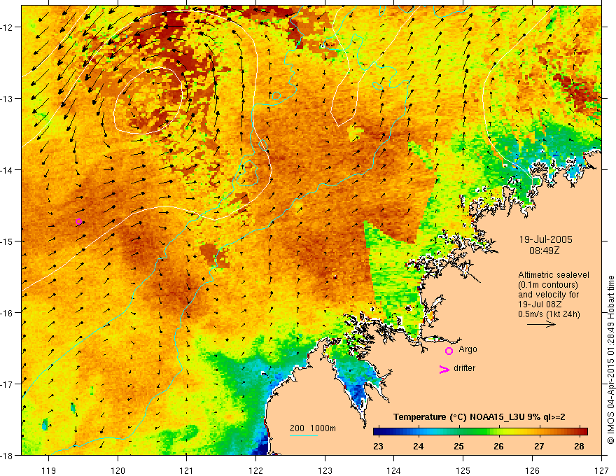Click the latitude axis label -14

click(7, 170)
